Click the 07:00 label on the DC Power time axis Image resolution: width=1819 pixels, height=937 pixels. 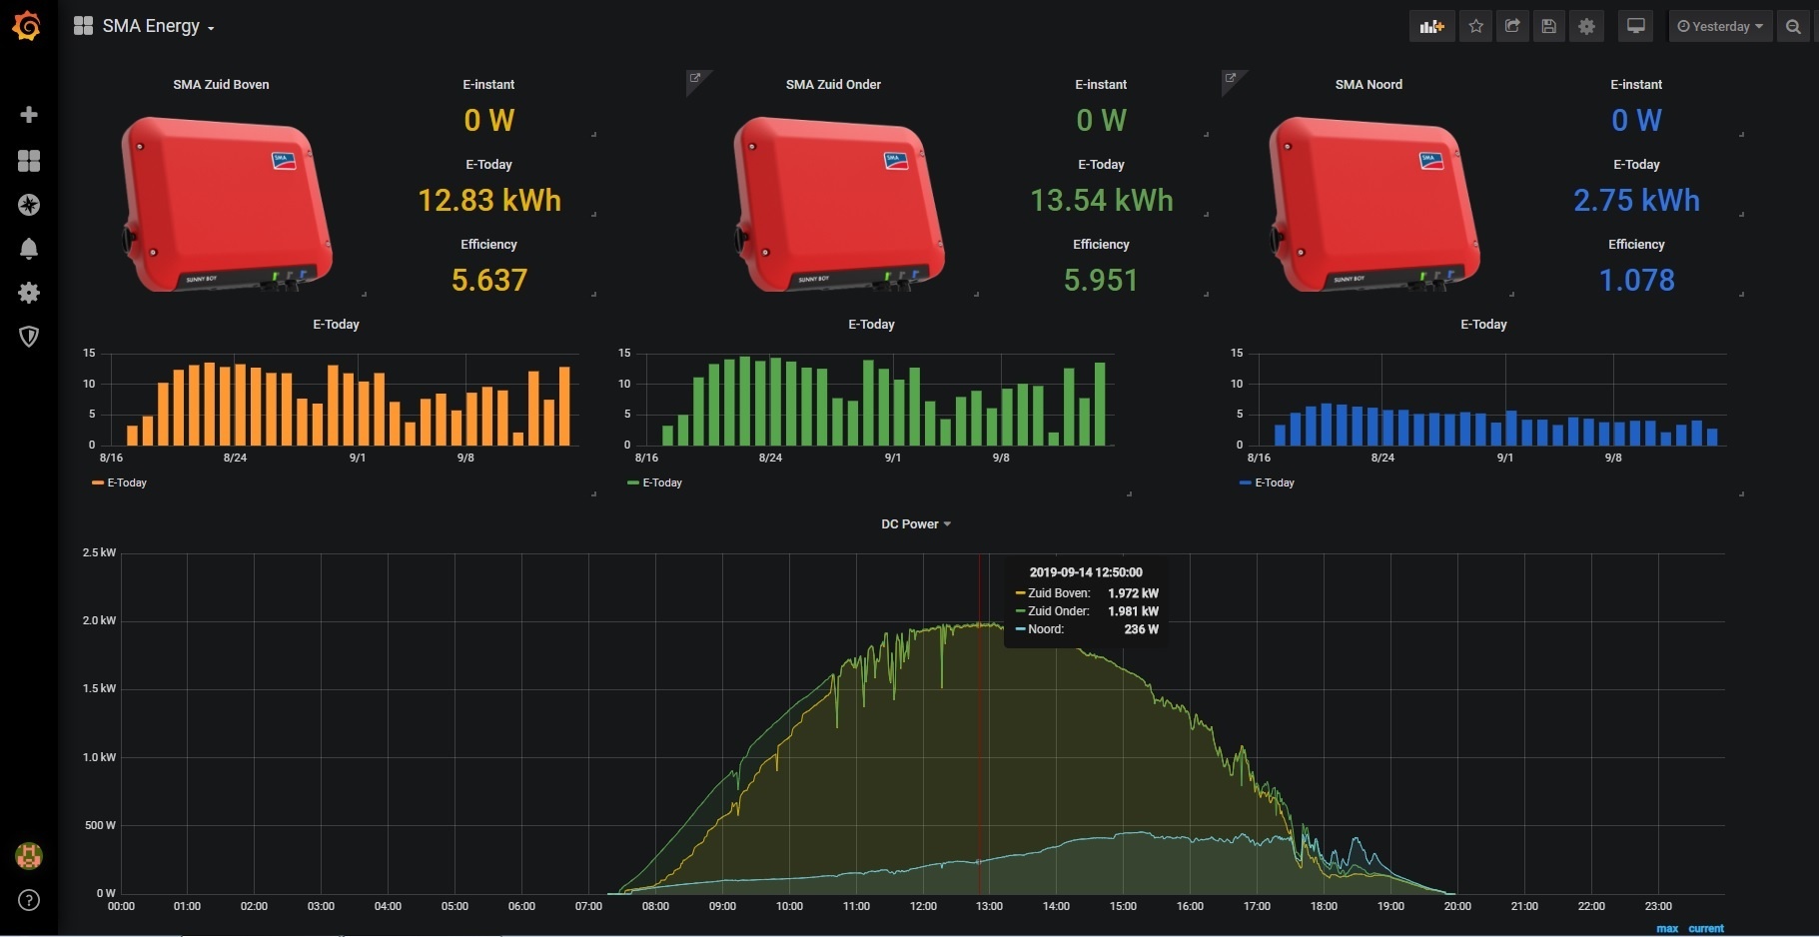(588, 907)
